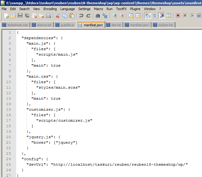
Task: Toggle synchronized horizontal scrolling icon
Action: (138, 16)
